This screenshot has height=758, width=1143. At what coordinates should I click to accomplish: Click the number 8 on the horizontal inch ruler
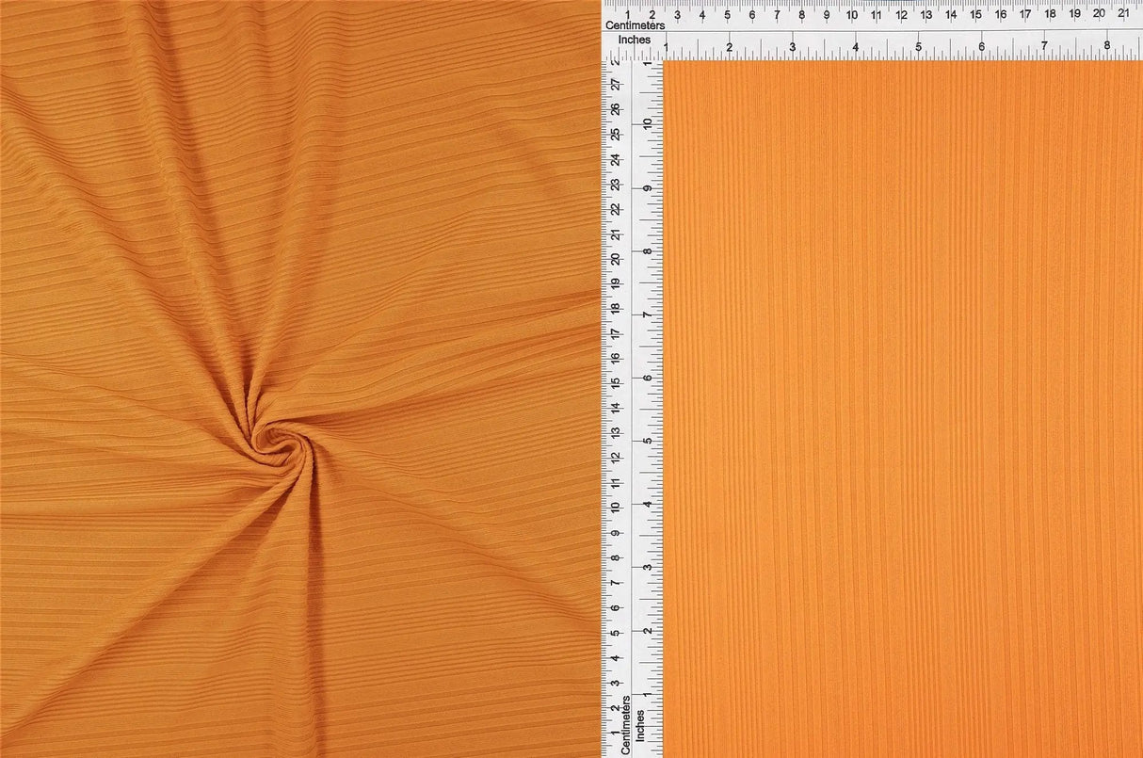[x=1108, y=45]
